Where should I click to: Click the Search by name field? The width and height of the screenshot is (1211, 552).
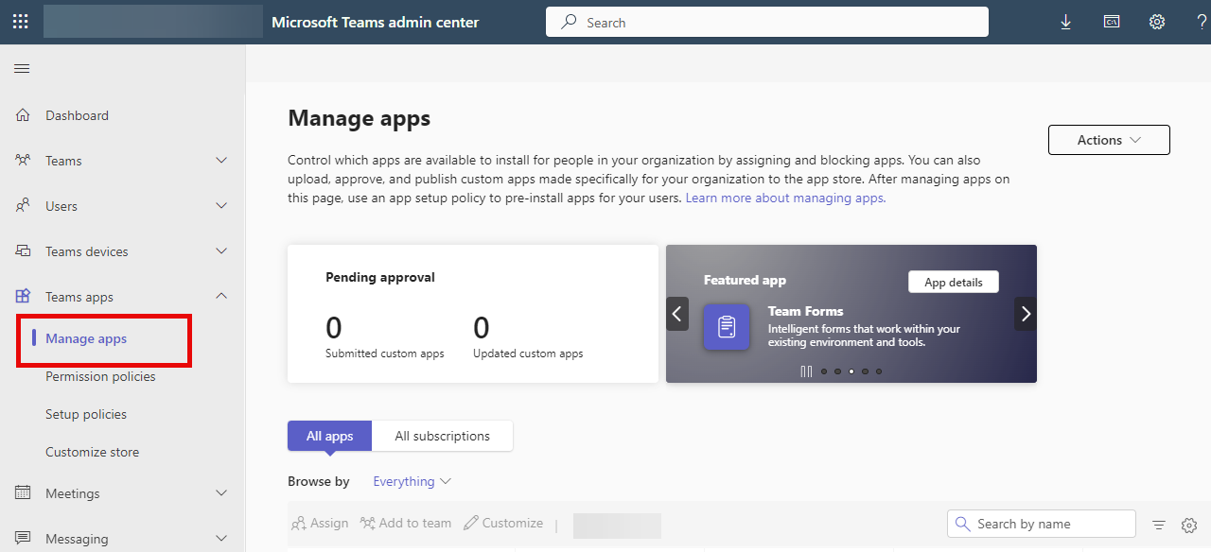point(1042,524)
